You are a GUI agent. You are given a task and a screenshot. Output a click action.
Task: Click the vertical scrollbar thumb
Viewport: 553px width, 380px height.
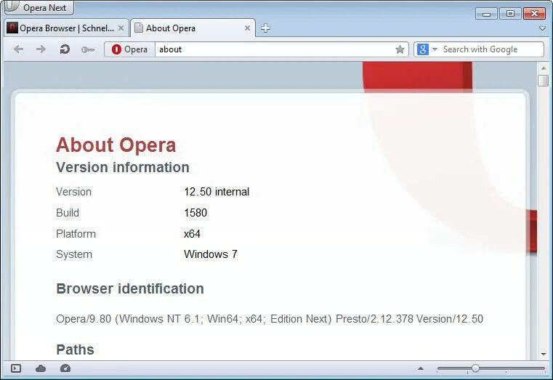[x=544, y=80]
